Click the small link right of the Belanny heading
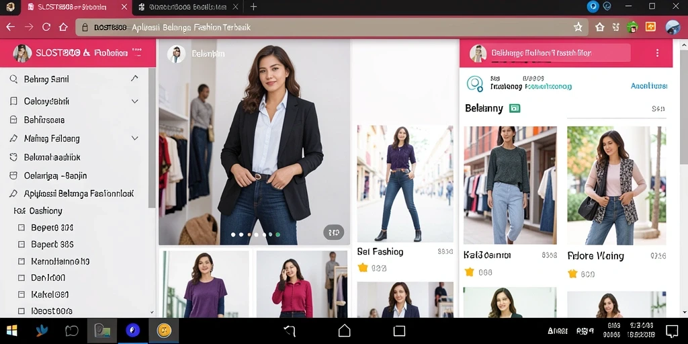The image size is (688, 344). [658, 109]
